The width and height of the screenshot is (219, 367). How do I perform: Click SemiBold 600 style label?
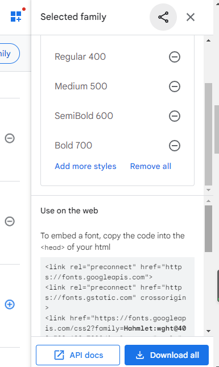(84, 116)
